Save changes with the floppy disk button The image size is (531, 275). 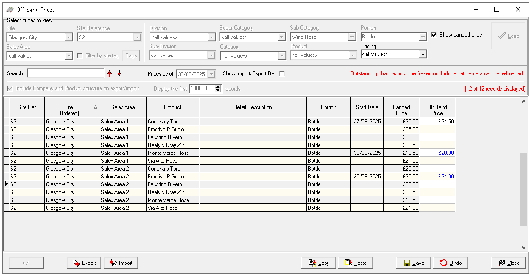point(413,263)
